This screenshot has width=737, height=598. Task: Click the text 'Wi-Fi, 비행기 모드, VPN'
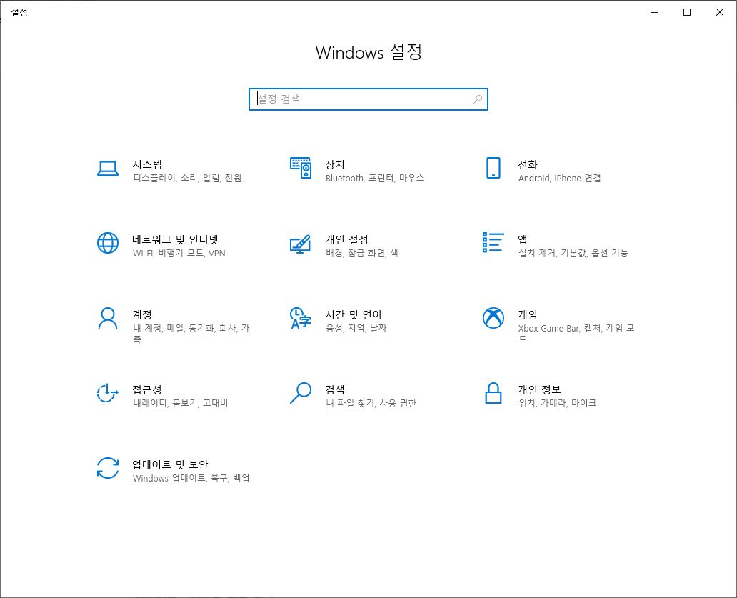coord(179,254)
